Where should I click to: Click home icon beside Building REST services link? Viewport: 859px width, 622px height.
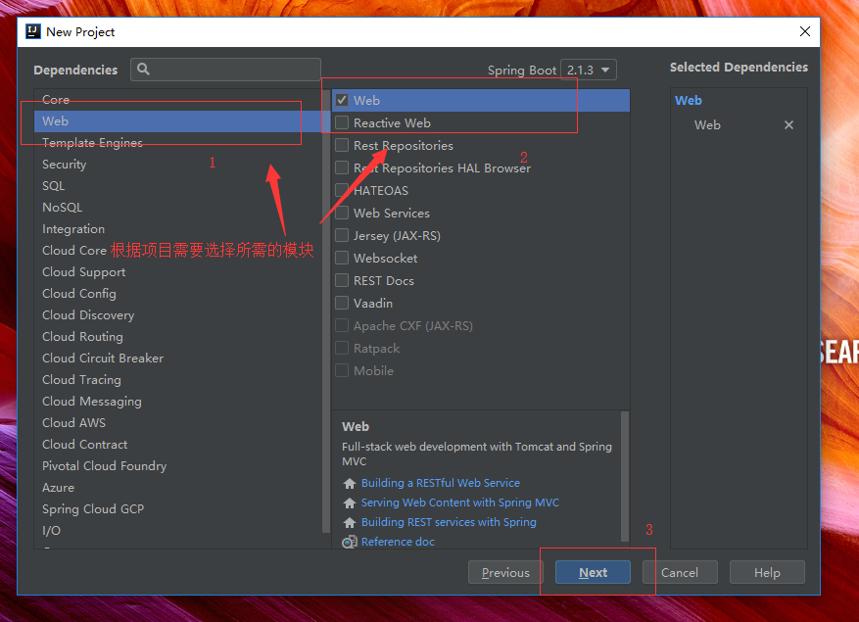[x=349, y=522]
